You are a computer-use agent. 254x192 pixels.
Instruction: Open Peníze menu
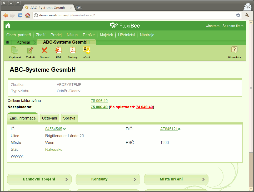click(89, 35)
